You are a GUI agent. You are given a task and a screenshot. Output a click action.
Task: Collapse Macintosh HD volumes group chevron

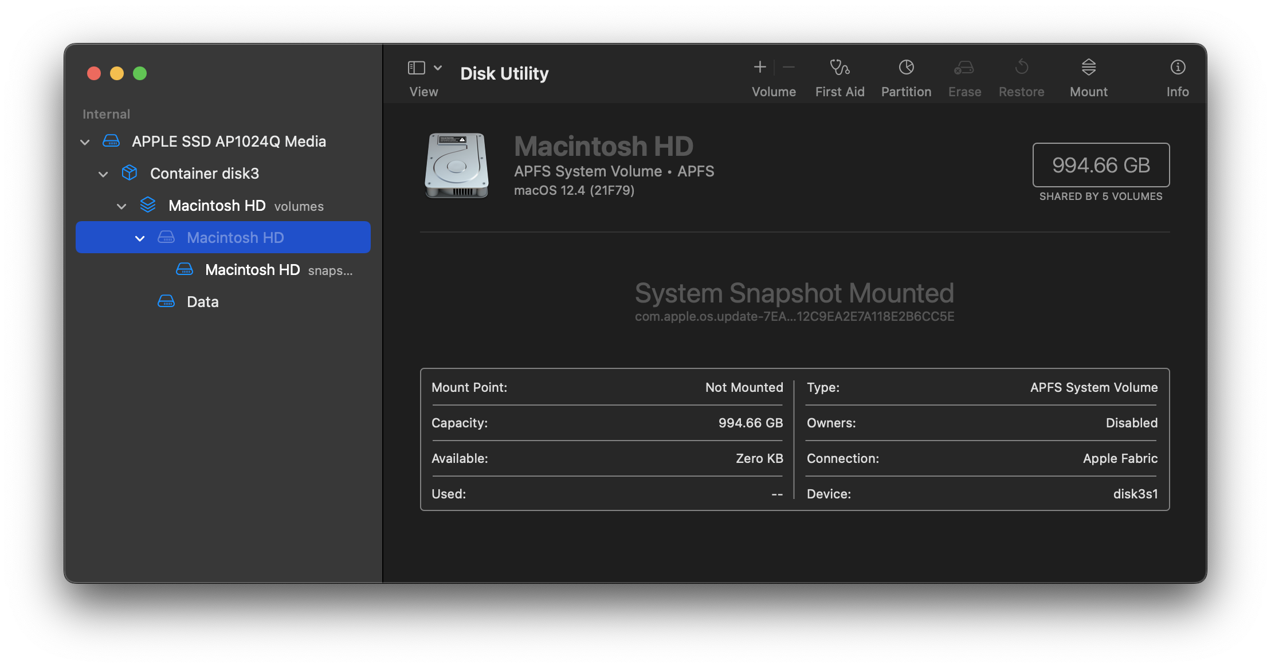coord(121,206)
